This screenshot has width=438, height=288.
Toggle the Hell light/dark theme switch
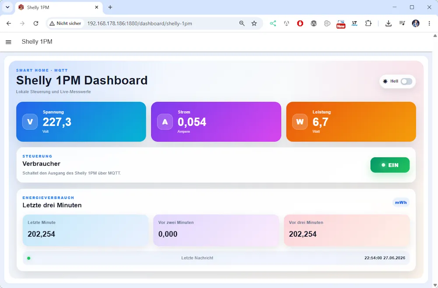pyautogui.click(x=406, y=81)
